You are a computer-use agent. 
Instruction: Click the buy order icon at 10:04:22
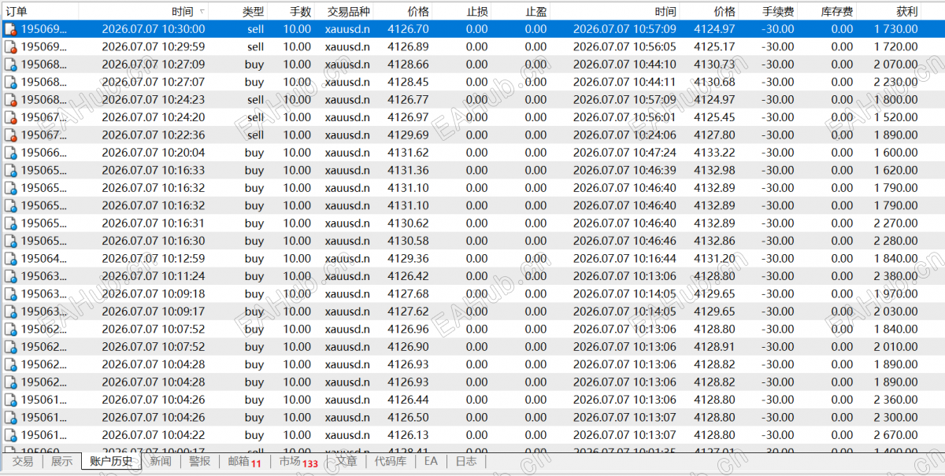10,435
